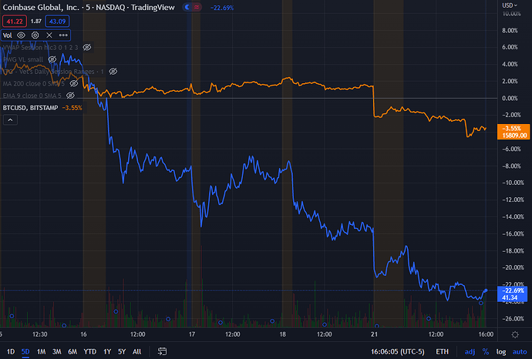Toggle the auto scale mode
532x359 pixels.
click(520, 352)
